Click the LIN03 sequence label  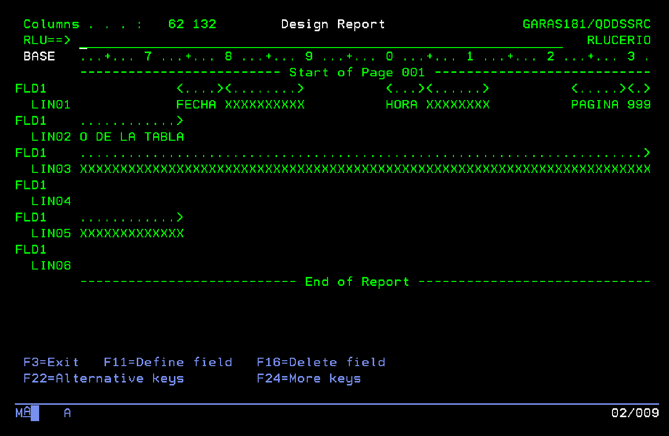coord(51,169)
